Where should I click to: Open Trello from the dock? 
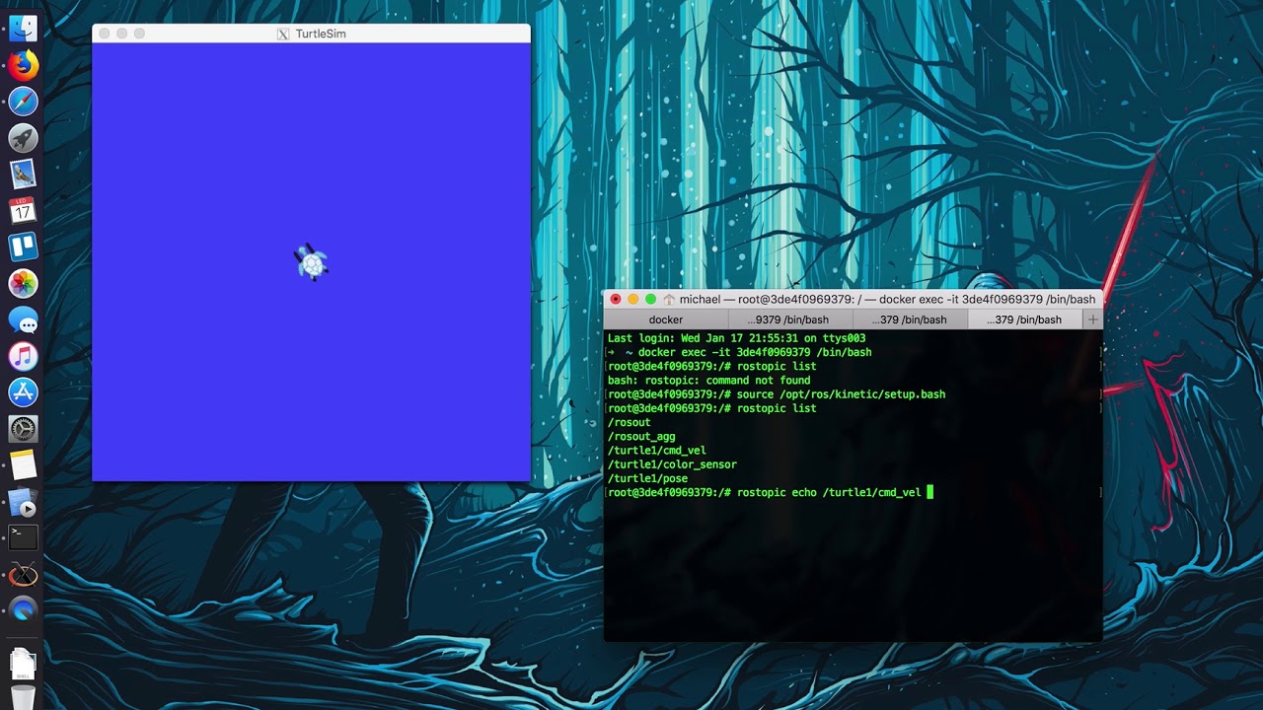[23, 247]
